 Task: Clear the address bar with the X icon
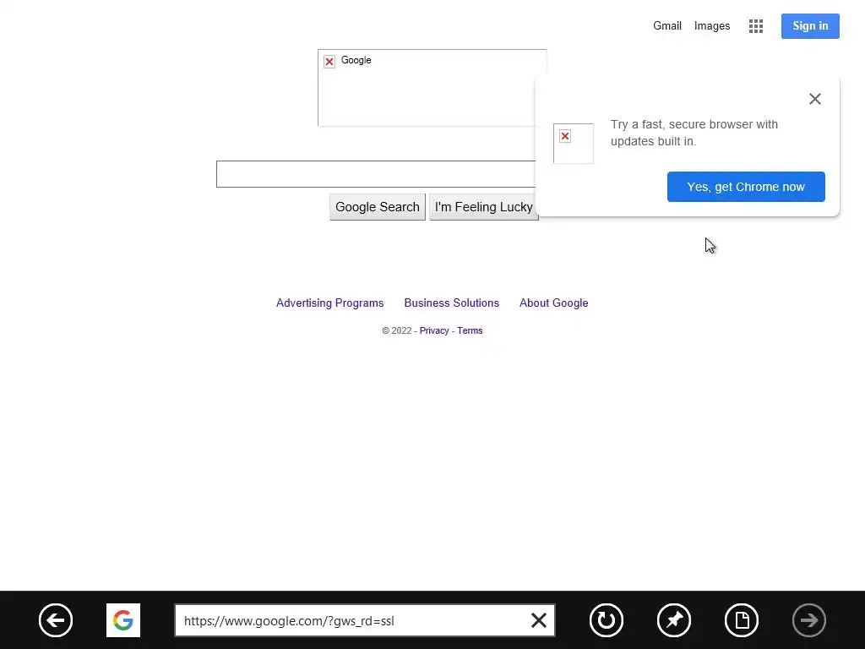click(x=538, y=620)
